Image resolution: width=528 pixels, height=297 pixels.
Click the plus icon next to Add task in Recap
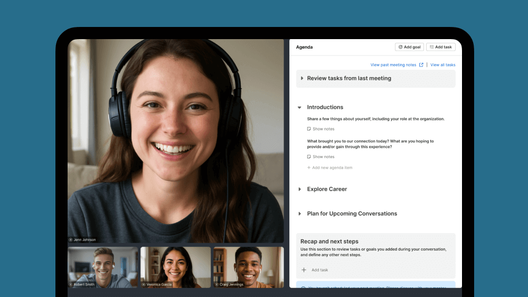(304, 270)
